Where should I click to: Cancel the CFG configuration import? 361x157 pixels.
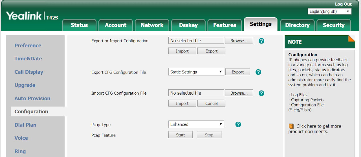pyautogui.click(x=211, y=103)
